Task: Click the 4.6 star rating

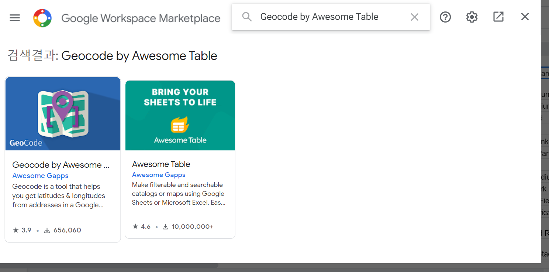Action: point(142,227)
